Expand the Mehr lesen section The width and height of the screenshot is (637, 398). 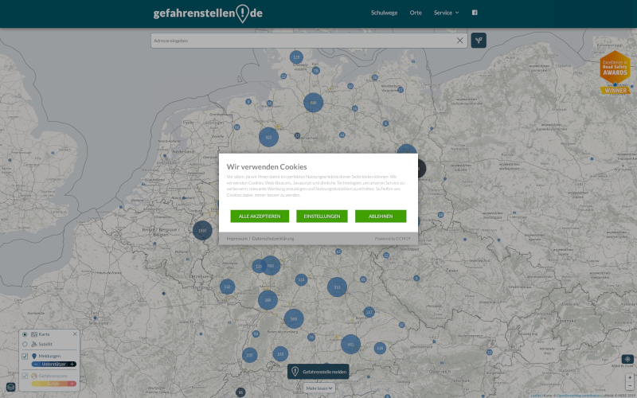pyautogui.click(x=318, y=388)
